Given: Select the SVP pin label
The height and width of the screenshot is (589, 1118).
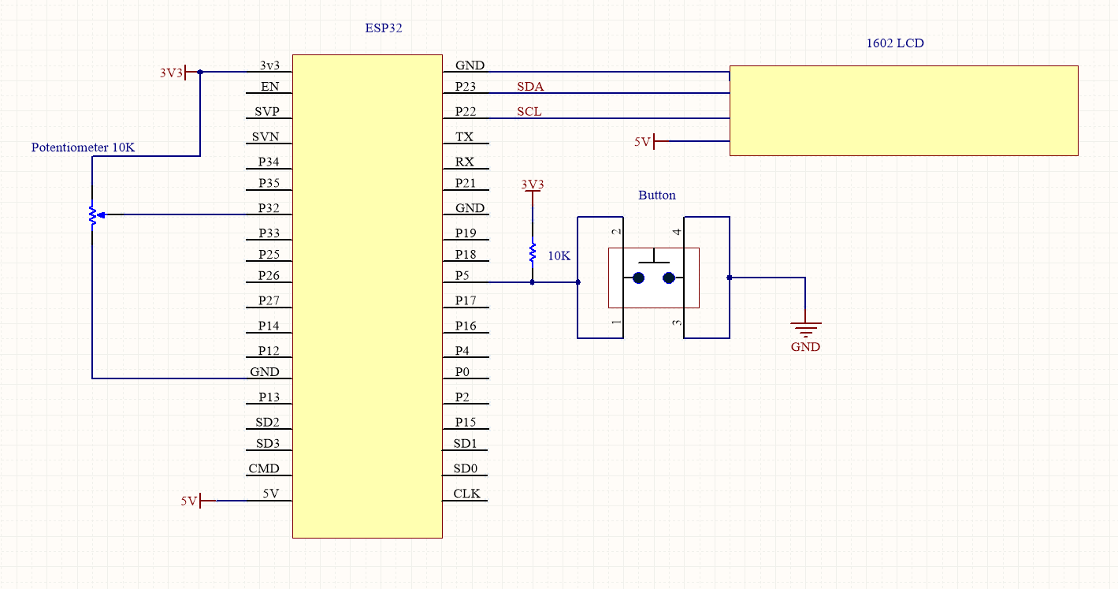Looking at the screenshot, I should coord(267,112).
